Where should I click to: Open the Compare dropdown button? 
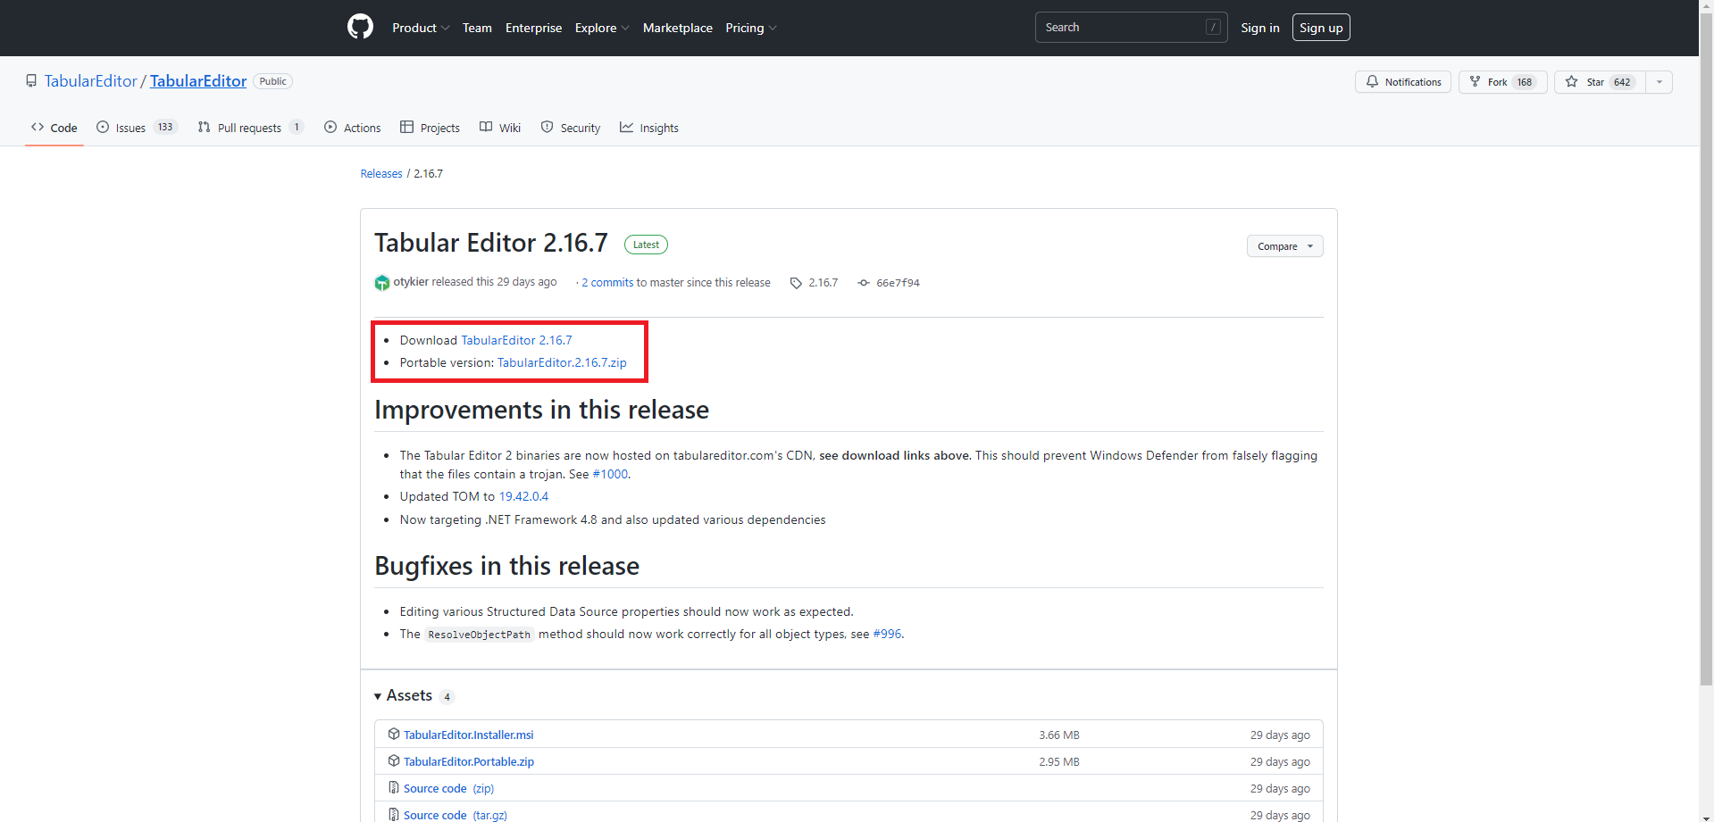coord(1284,246)
